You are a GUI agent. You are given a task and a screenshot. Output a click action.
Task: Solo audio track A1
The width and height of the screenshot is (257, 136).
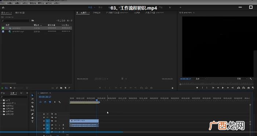59,125
